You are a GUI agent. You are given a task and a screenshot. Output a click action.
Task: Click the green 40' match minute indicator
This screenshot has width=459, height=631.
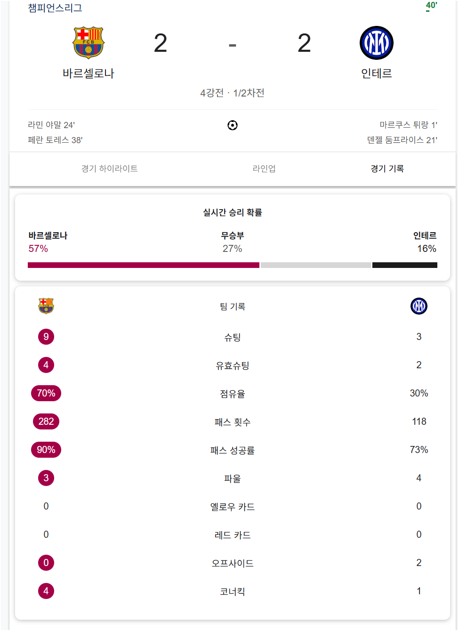431,6
